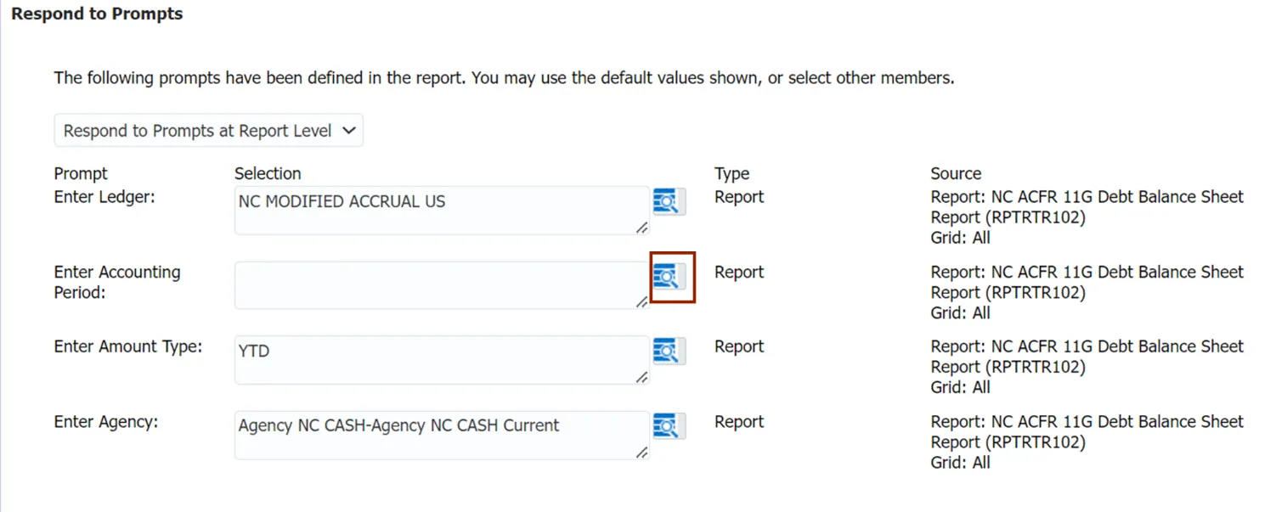
Task: Grab resize handle of Amount Type box
Action: point(641,377)
